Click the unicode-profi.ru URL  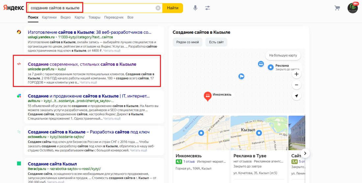point(41,69)
